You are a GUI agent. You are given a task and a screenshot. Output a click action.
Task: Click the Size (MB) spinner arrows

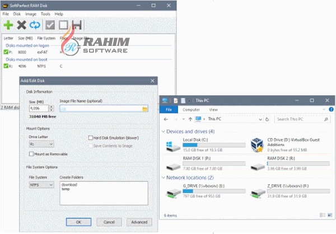(x=51, y=109)
